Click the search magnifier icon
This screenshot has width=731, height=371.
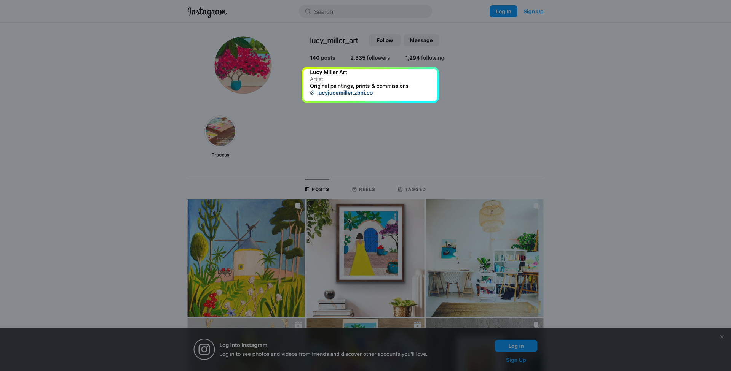pyautogui.click(x=308, y=11)
